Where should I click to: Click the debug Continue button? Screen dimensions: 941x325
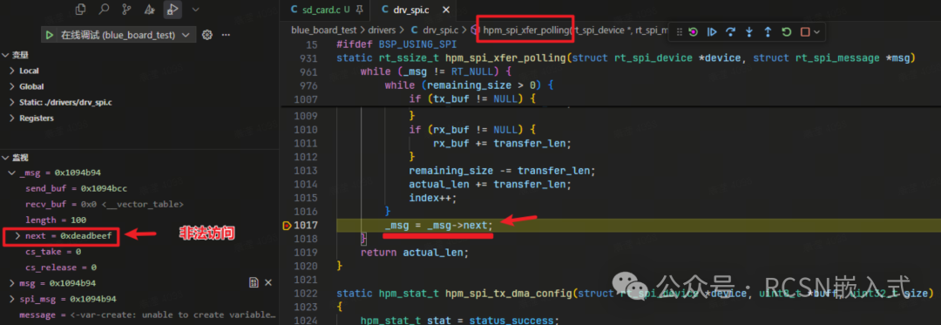pyautogui.click(x=712, y=31)
